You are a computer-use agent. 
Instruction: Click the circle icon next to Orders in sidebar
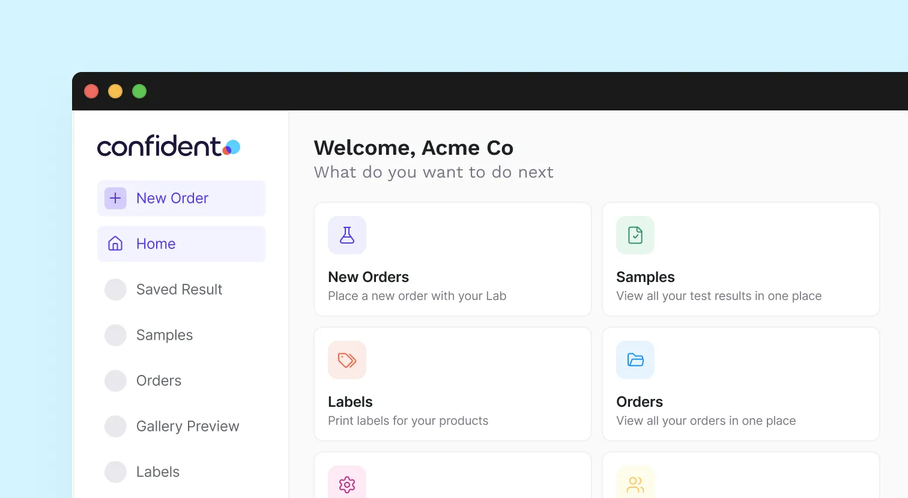[115, 380]
